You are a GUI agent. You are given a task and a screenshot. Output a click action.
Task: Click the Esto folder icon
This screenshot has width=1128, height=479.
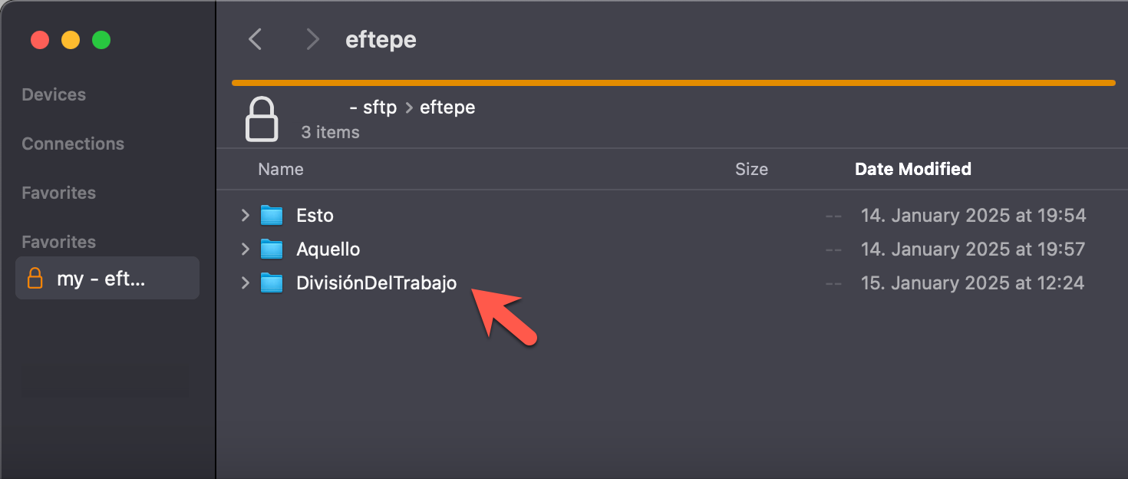(x=272, y=216)
